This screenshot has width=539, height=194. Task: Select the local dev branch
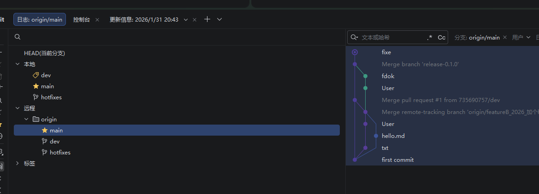coord(46,75)
